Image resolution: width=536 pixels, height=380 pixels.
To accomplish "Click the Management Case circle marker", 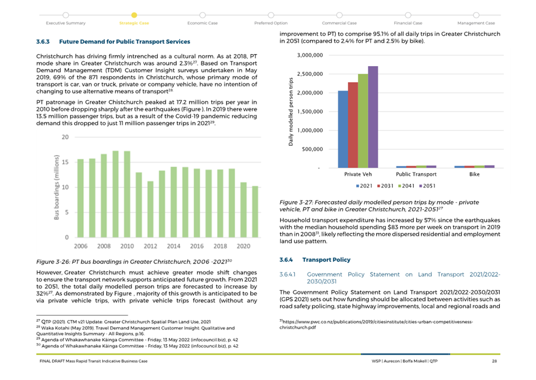I will click(x=476, y=15).
